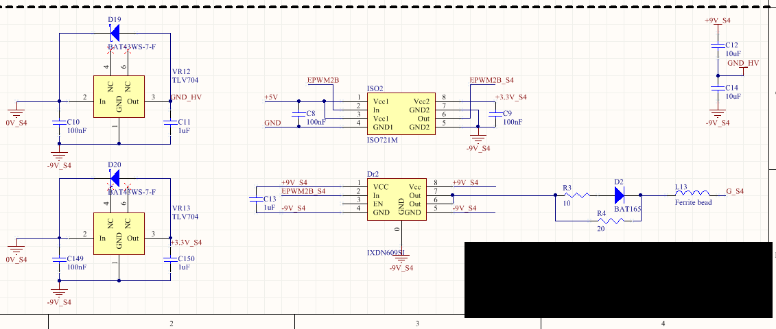776x329 pixels.
Task: Click the L13 designator text
Action: (x=681, y=186)
